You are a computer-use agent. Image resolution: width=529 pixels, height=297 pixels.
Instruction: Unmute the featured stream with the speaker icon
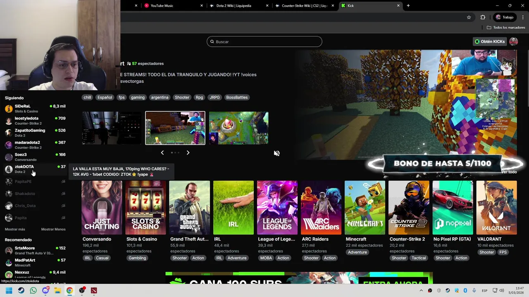click(x=276, y=153)
